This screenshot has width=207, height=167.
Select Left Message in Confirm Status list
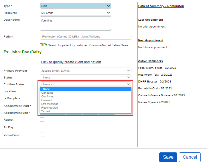coord(86,104)
